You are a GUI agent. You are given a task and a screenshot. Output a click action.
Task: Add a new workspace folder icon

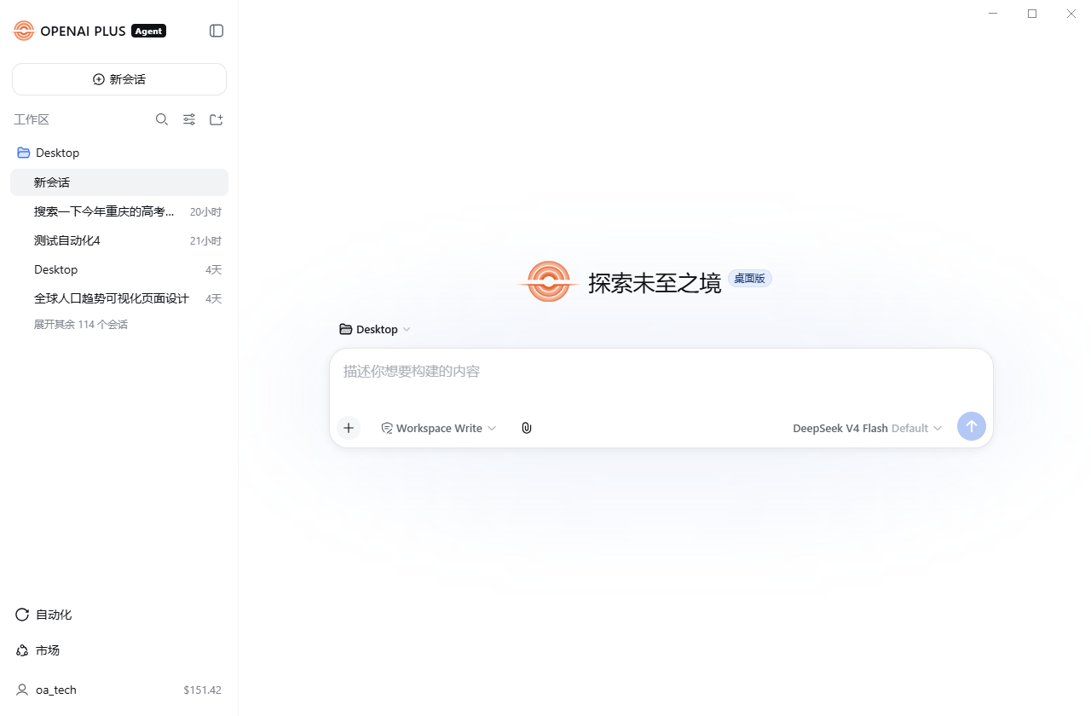point(216,119)
